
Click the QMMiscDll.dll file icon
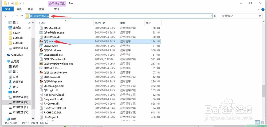click(41, 28)
